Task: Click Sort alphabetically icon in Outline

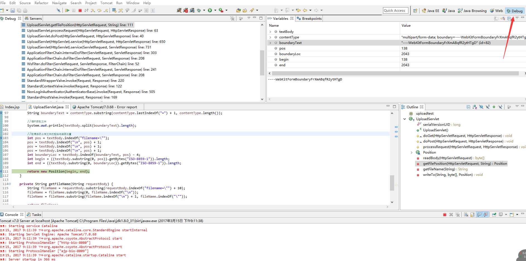Action: (x=475, y=107)
